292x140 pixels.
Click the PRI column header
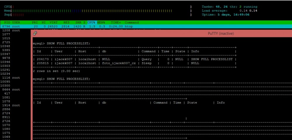click(35, 22)
